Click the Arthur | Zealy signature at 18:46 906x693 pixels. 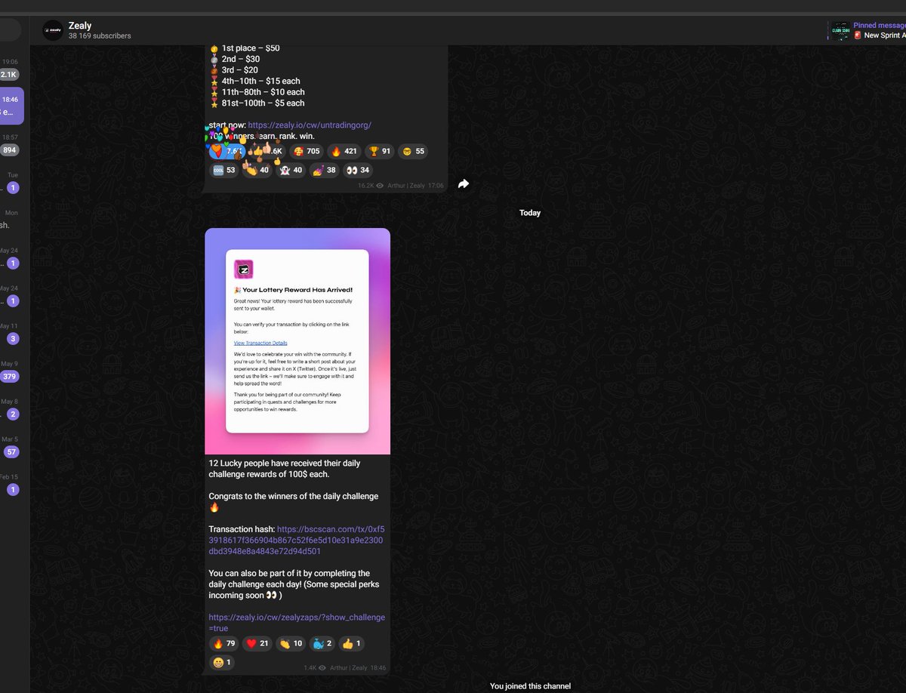[x=349, y=668]
